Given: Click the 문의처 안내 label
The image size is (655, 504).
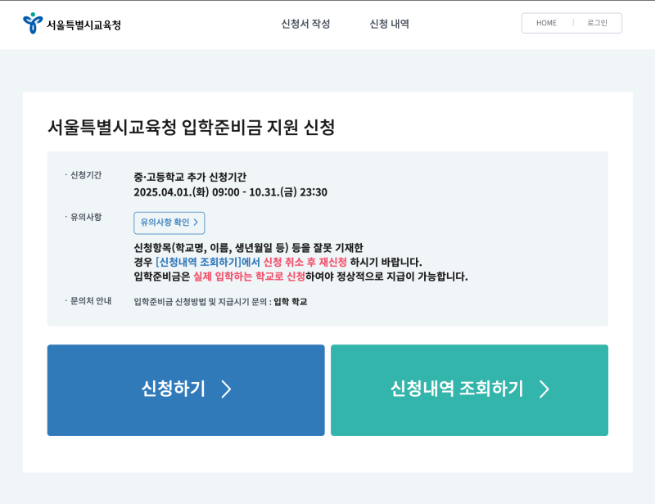Looking at the screenshot, I should (91, 301).
